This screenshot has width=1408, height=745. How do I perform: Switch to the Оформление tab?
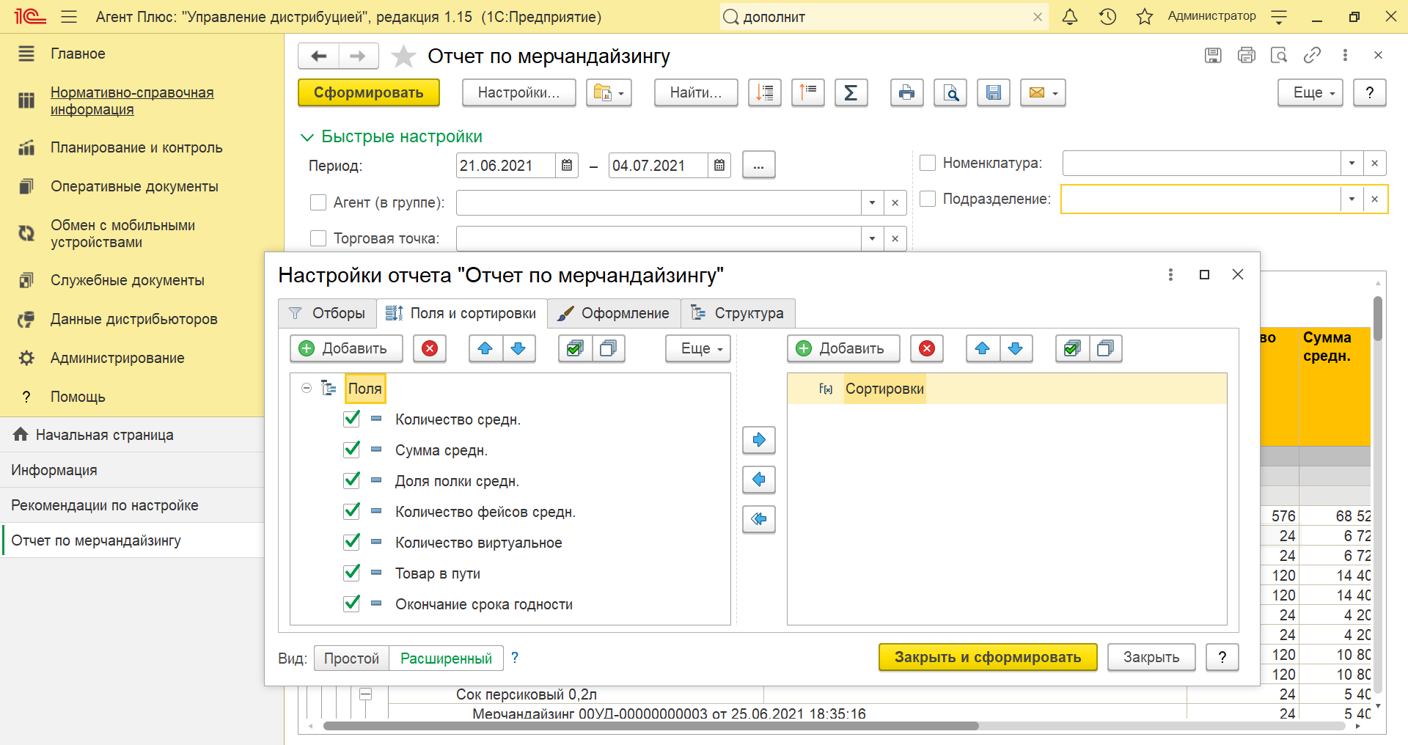[x=614, y=314]
